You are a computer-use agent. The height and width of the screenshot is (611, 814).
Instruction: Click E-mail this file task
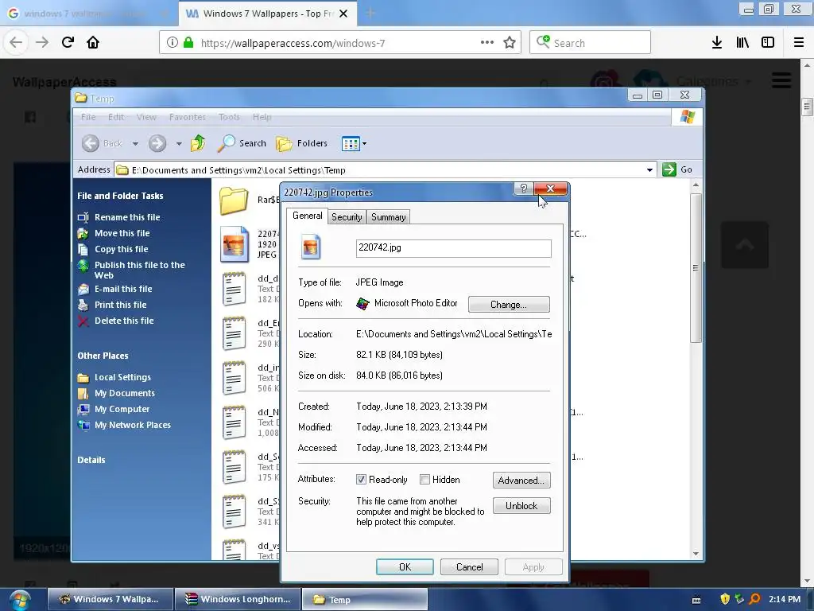click(123, 289)
